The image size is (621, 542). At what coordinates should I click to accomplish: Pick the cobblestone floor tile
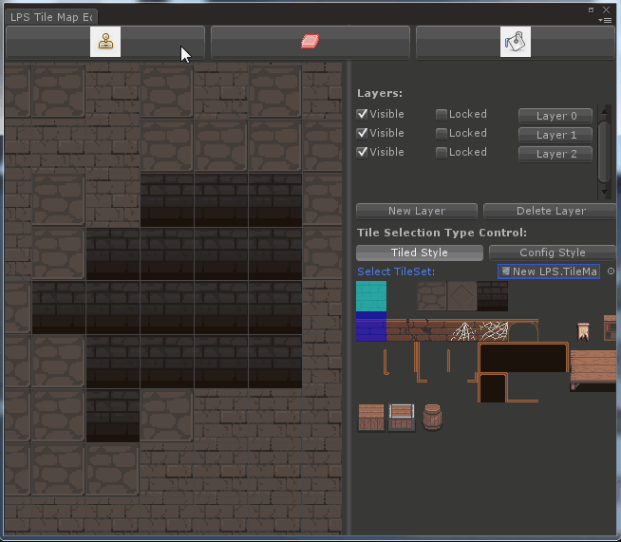click(432, 296)
